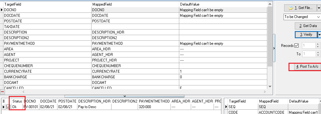Click the Status column header in data grid
Image resolution: width=321 pixels, height=114 pixels.
[x=17, y=101]
